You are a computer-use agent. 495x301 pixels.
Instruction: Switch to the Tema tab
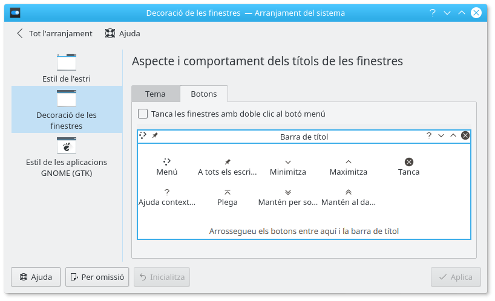pyautogui.click(x=156, y=94)
